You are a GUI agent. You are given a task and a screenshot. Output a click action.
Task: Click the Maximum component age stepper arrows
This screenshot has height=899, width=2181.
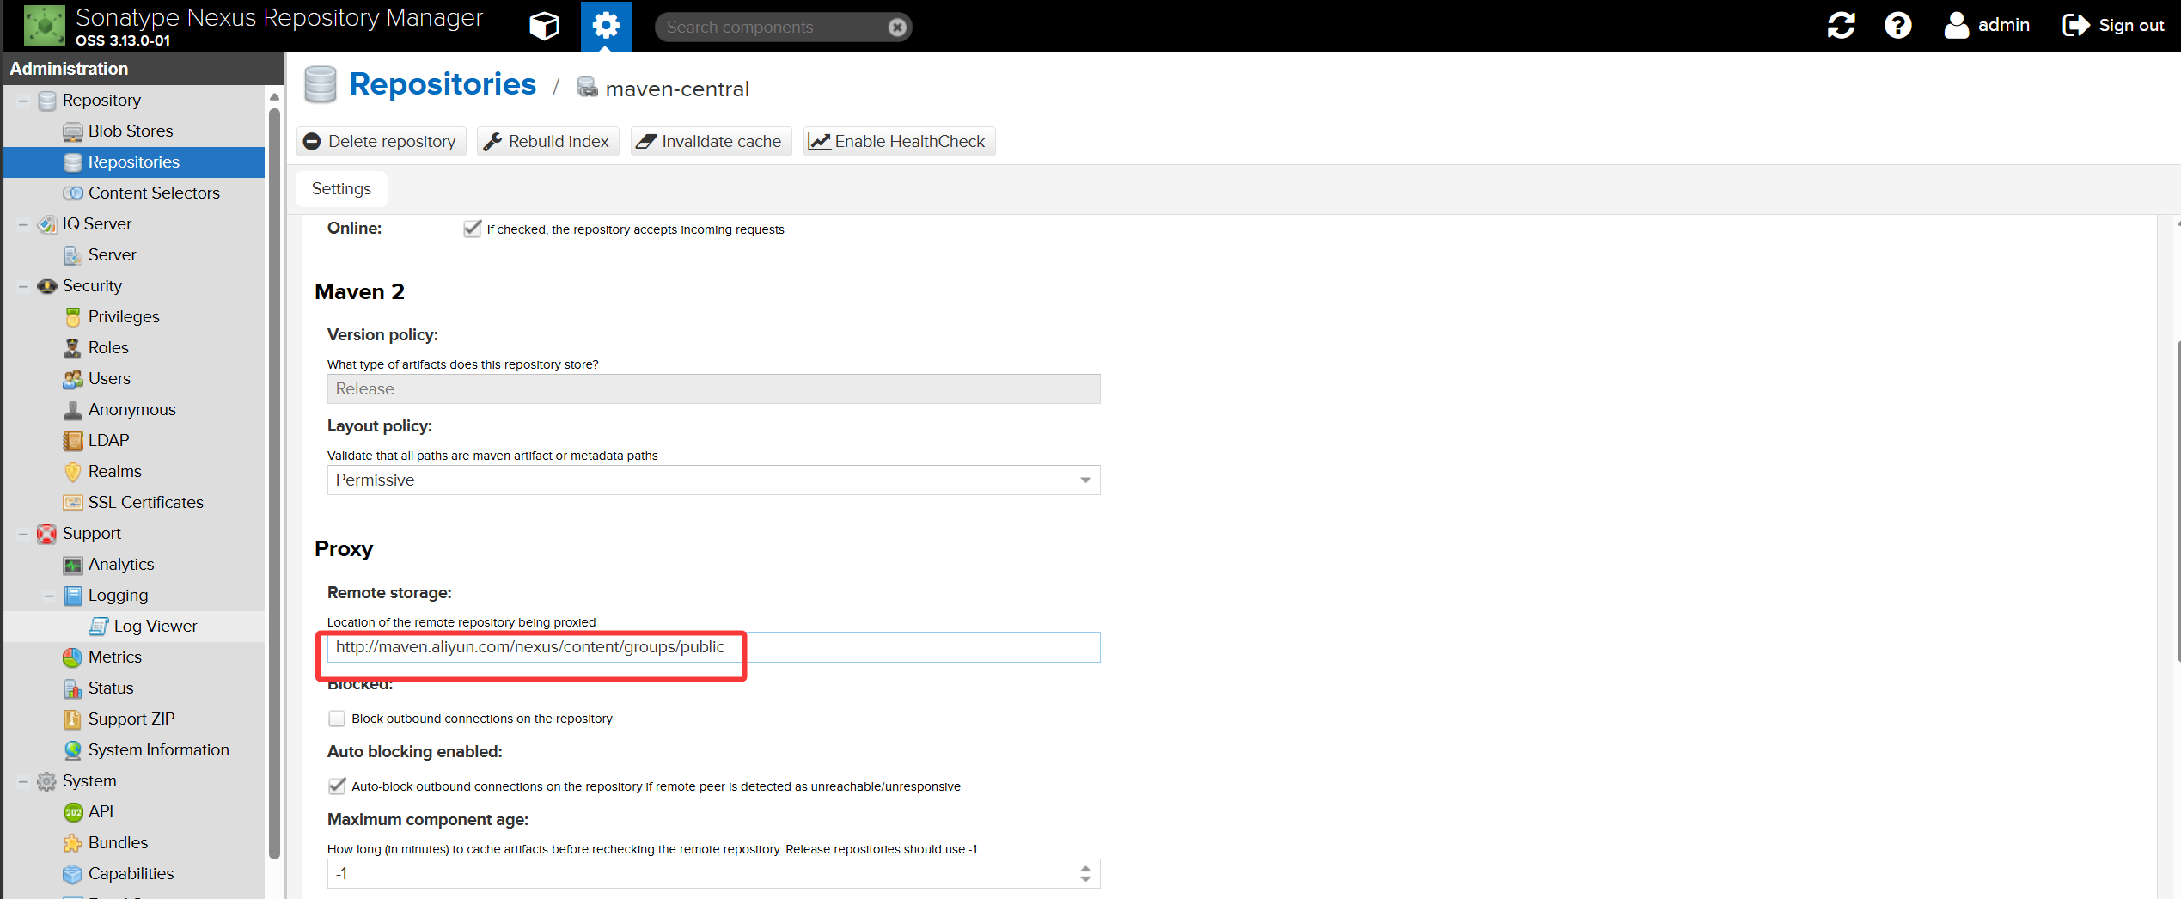pos(1085,873)
